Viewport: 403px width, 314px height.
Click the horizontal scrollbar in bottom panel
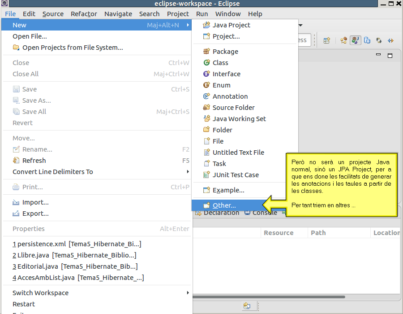tap(269, 297)
